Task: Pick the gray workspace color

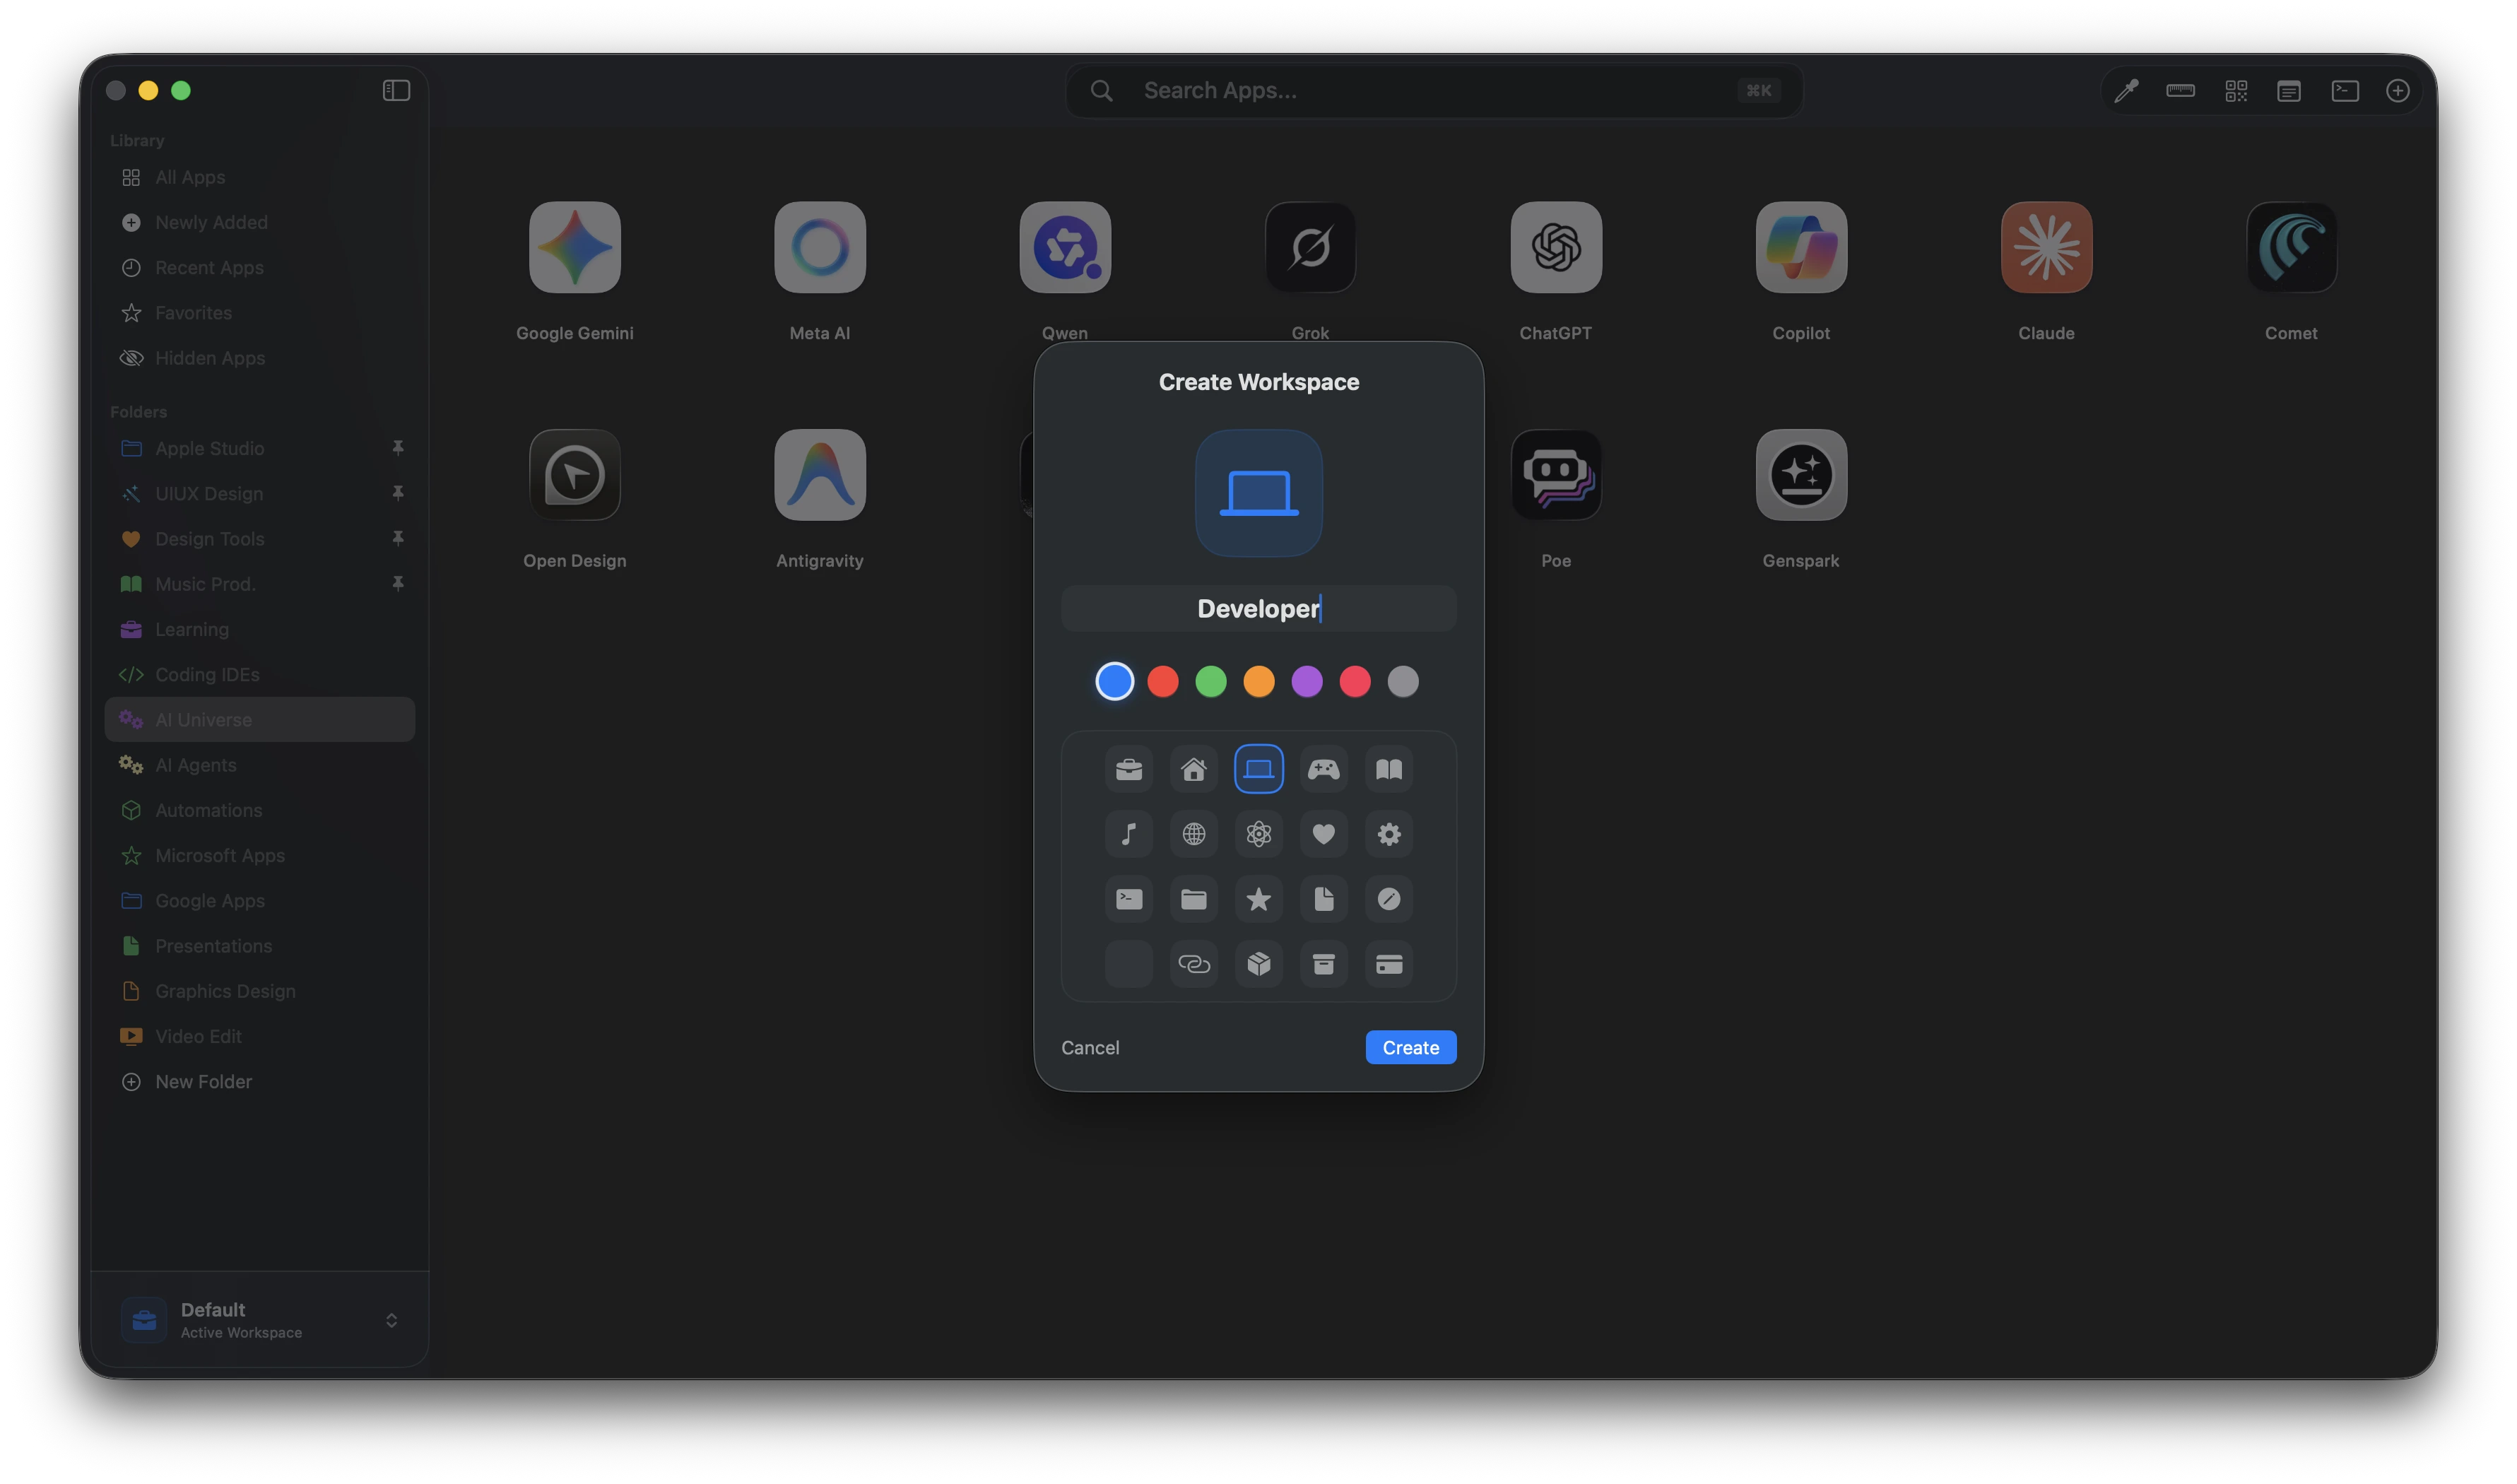Action: (1403, 681)
